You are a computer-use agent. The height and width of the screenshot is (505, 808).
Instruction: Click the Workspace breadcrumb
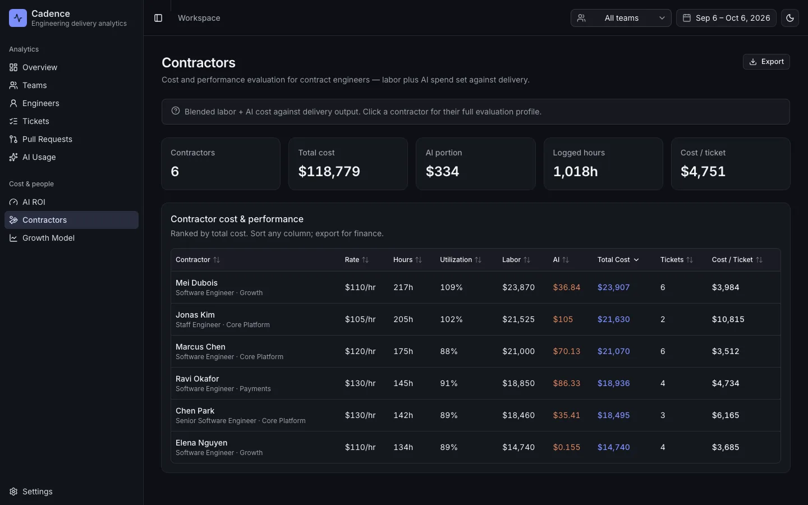pos(199,18)
